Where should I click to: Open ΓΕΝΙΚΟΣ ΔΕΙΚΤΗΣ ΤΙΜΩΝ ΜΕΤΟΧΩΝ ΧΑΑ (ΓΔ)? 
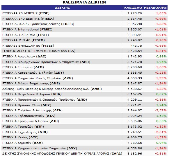click(39, 51)
